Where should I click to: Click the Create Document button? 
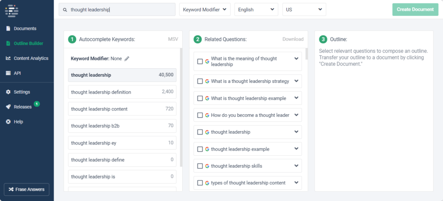415,9
